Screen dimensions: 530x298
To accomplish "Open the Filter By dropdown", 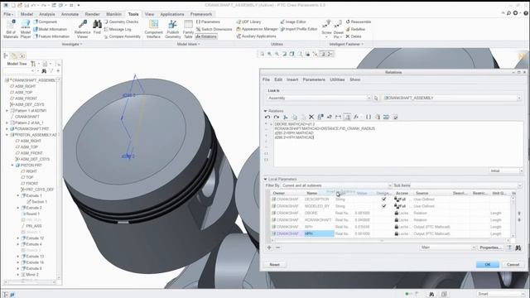I will pos(336,185).
